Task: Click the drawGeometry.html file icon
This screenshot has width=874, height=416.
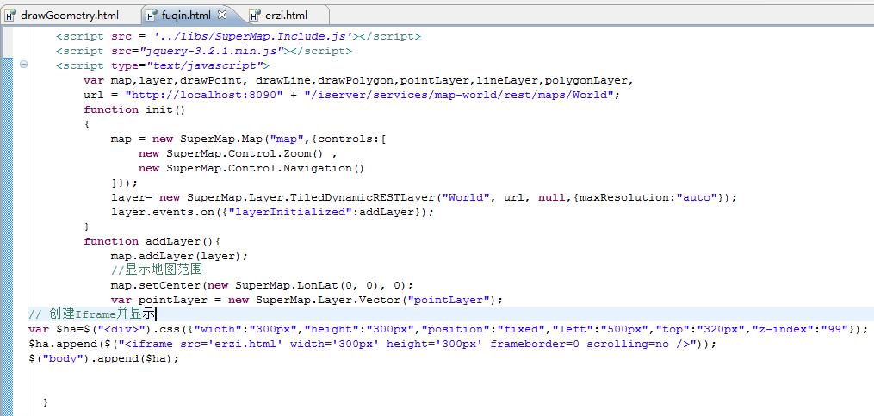Action: (10, 16)
